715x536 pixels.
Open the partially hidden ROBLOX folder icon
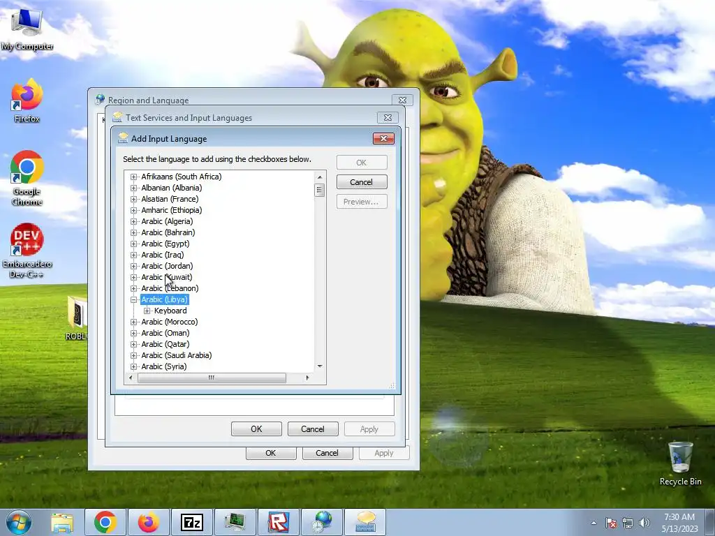[77, 318]
